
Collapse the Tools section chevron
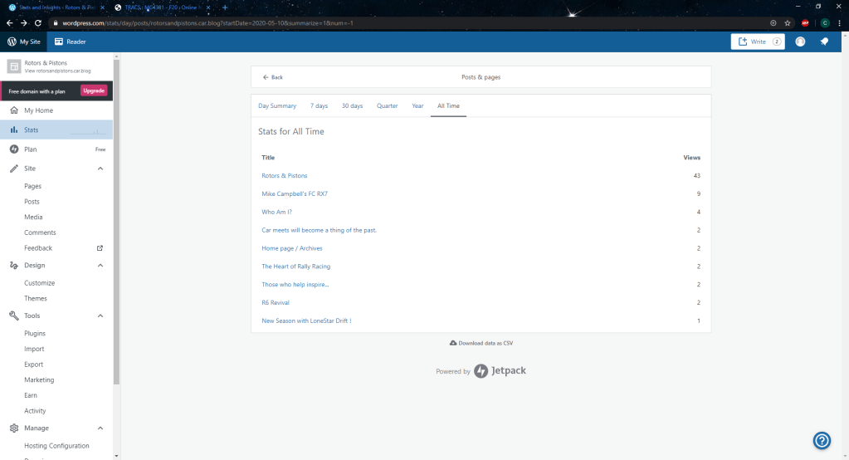coord(100,316)
